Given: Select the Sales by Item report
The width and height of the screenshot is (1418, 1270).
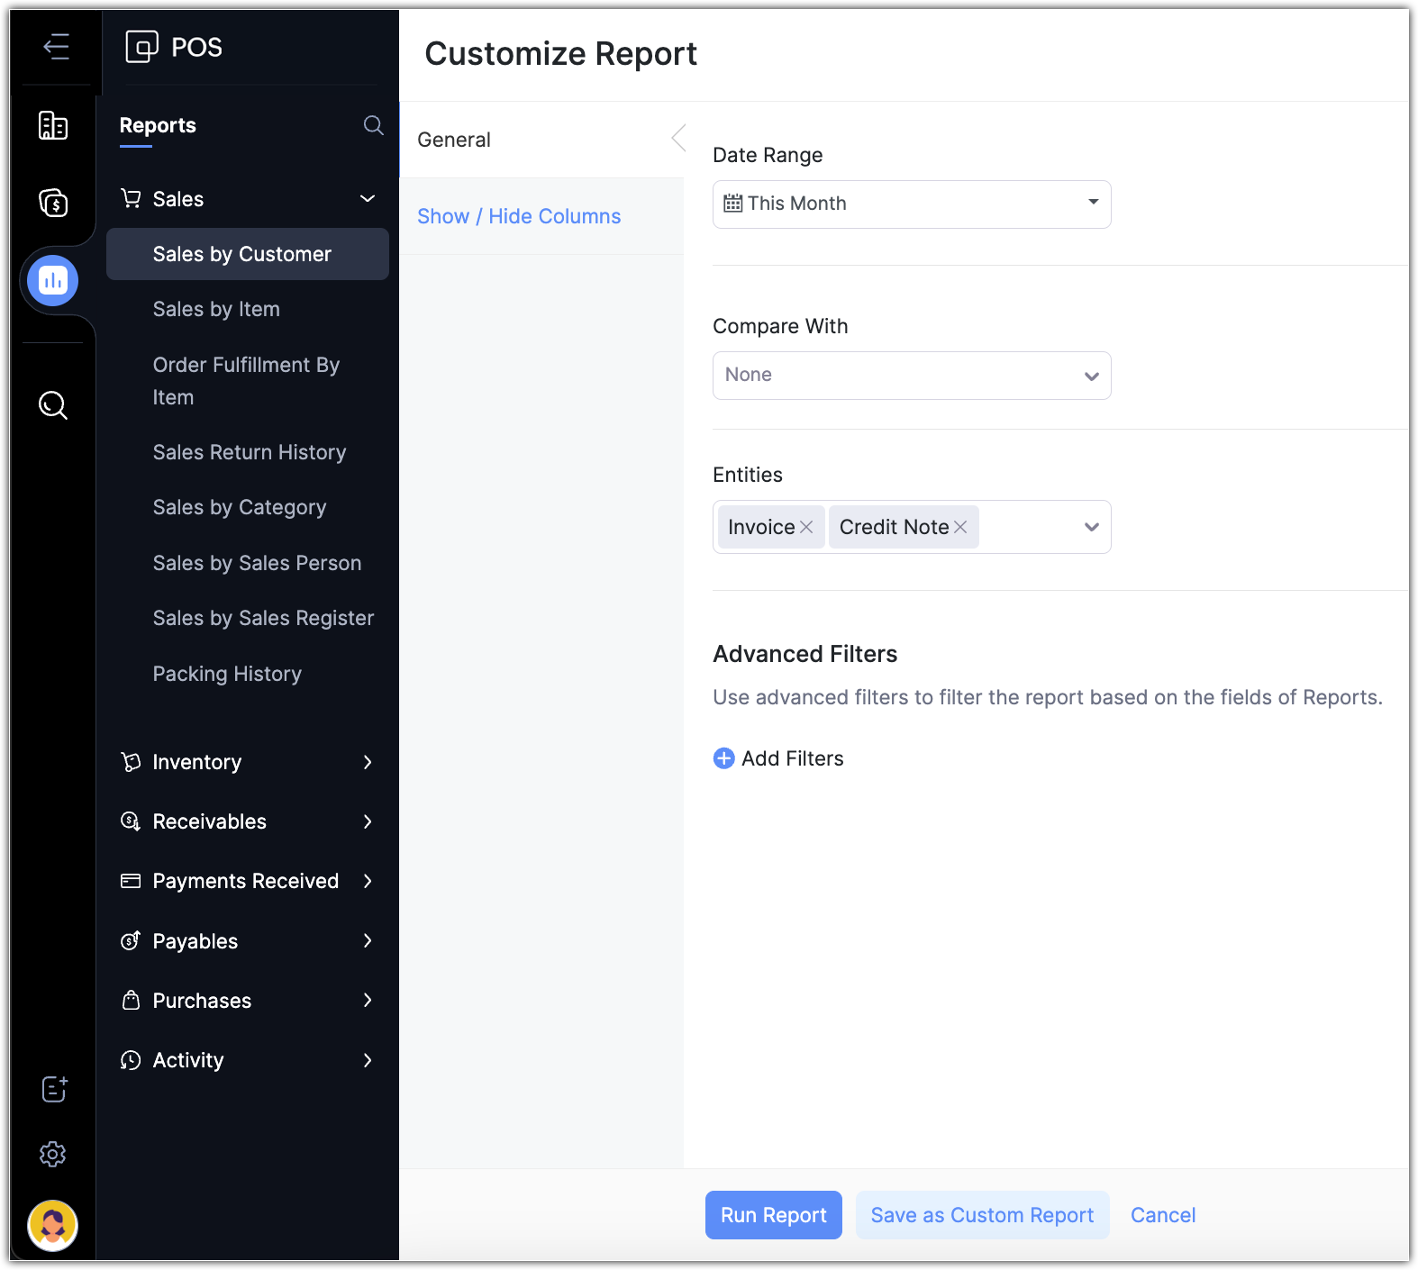Looking at the screenshot, I should coord(216,309).
